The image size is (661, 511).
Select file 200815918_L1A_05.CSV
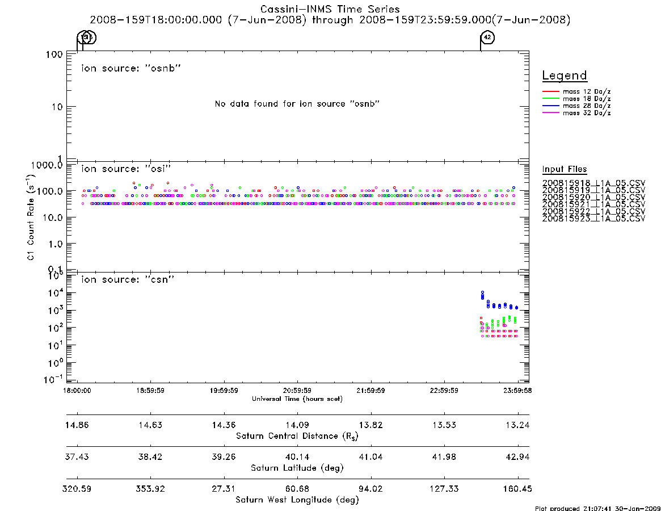593,183
